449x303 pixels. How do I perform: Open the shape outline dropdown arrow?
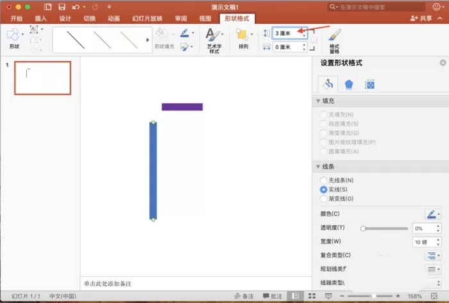coord(193,33)
